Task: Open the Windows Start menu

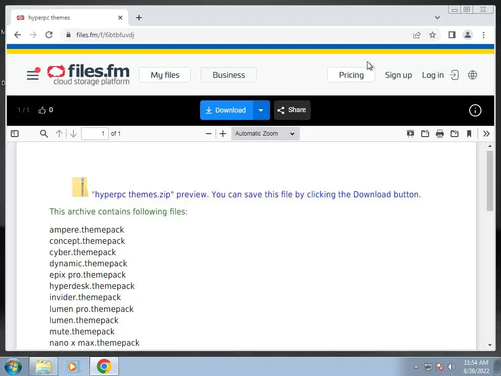Action: 13,366
